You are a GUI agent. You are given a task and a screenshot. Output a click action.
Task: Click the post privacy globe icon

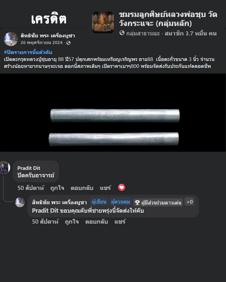coord(68,43)
